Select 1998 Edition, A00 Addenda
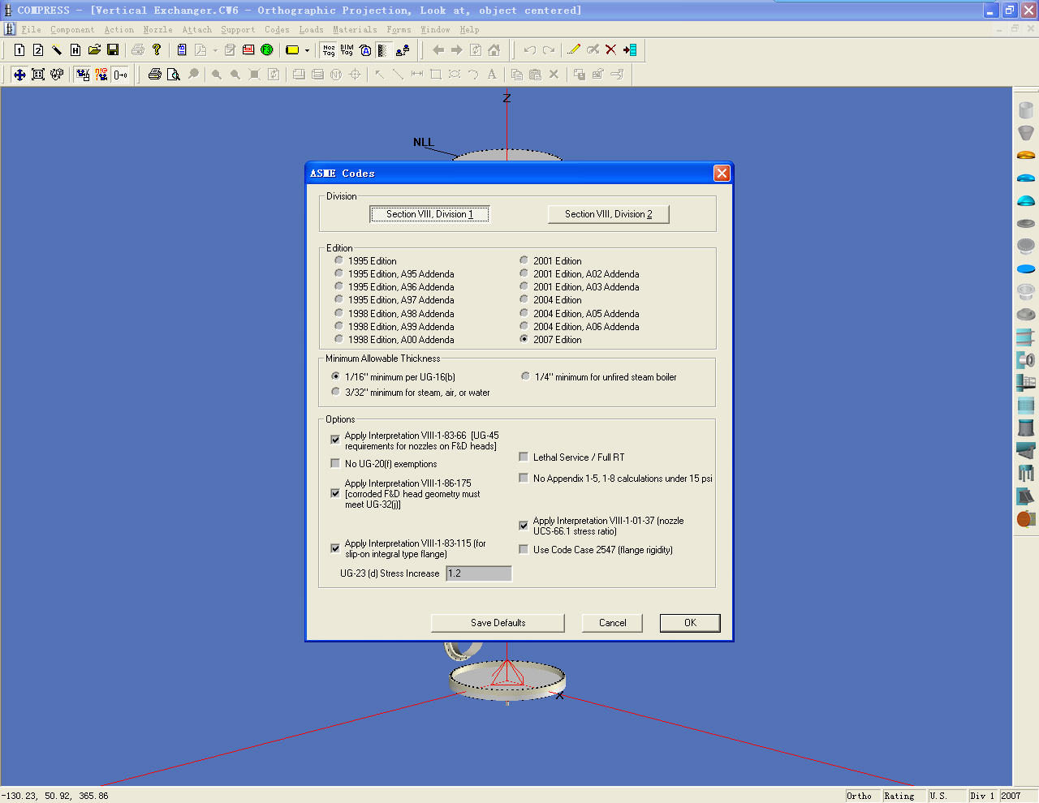The width and height of the screenshot is (1039, 803). pos(338,339)
